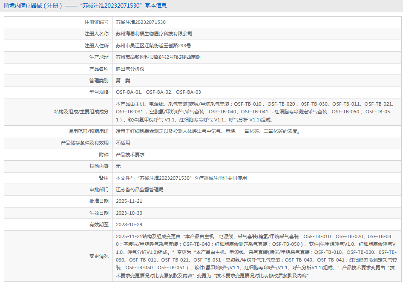Select production address 苏州市高新区科灵路8号2号楼2楼西南侧
The height and width of the screenshot is (282, 403).
158,58
